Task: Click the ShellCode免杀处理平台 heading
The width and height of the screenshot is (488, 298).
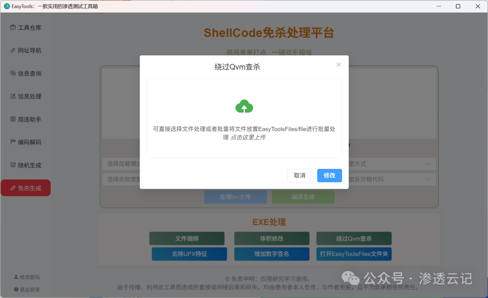Action: (x=269, y=33)
